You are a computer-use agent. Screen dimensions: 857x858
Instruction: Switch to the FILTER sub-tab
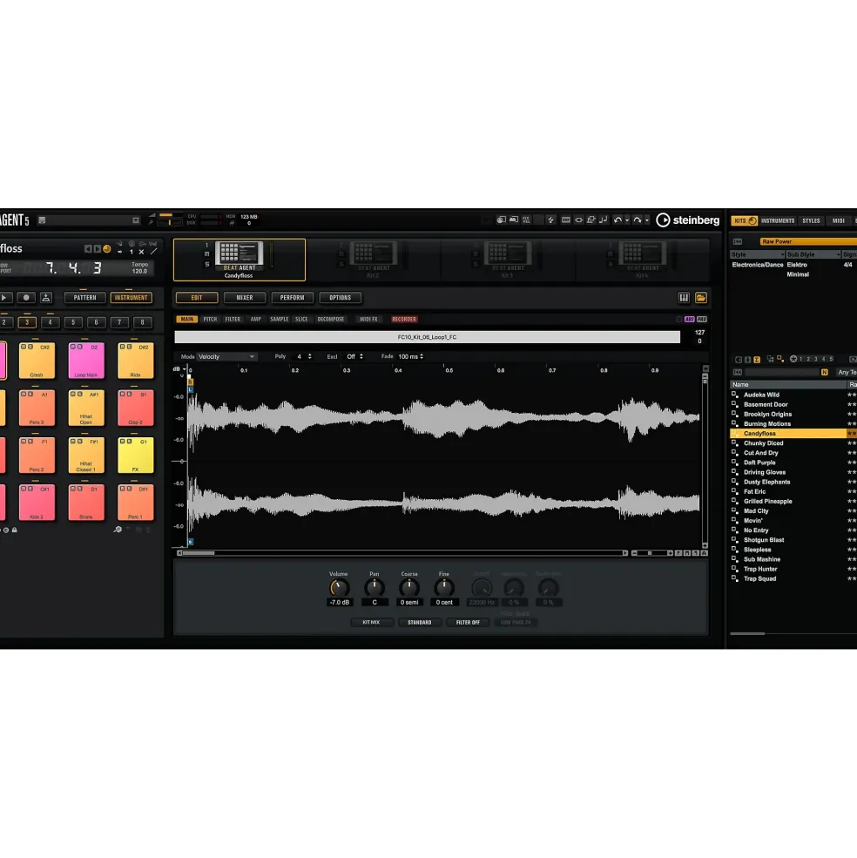pyautogui.click(x=233, y=319)
